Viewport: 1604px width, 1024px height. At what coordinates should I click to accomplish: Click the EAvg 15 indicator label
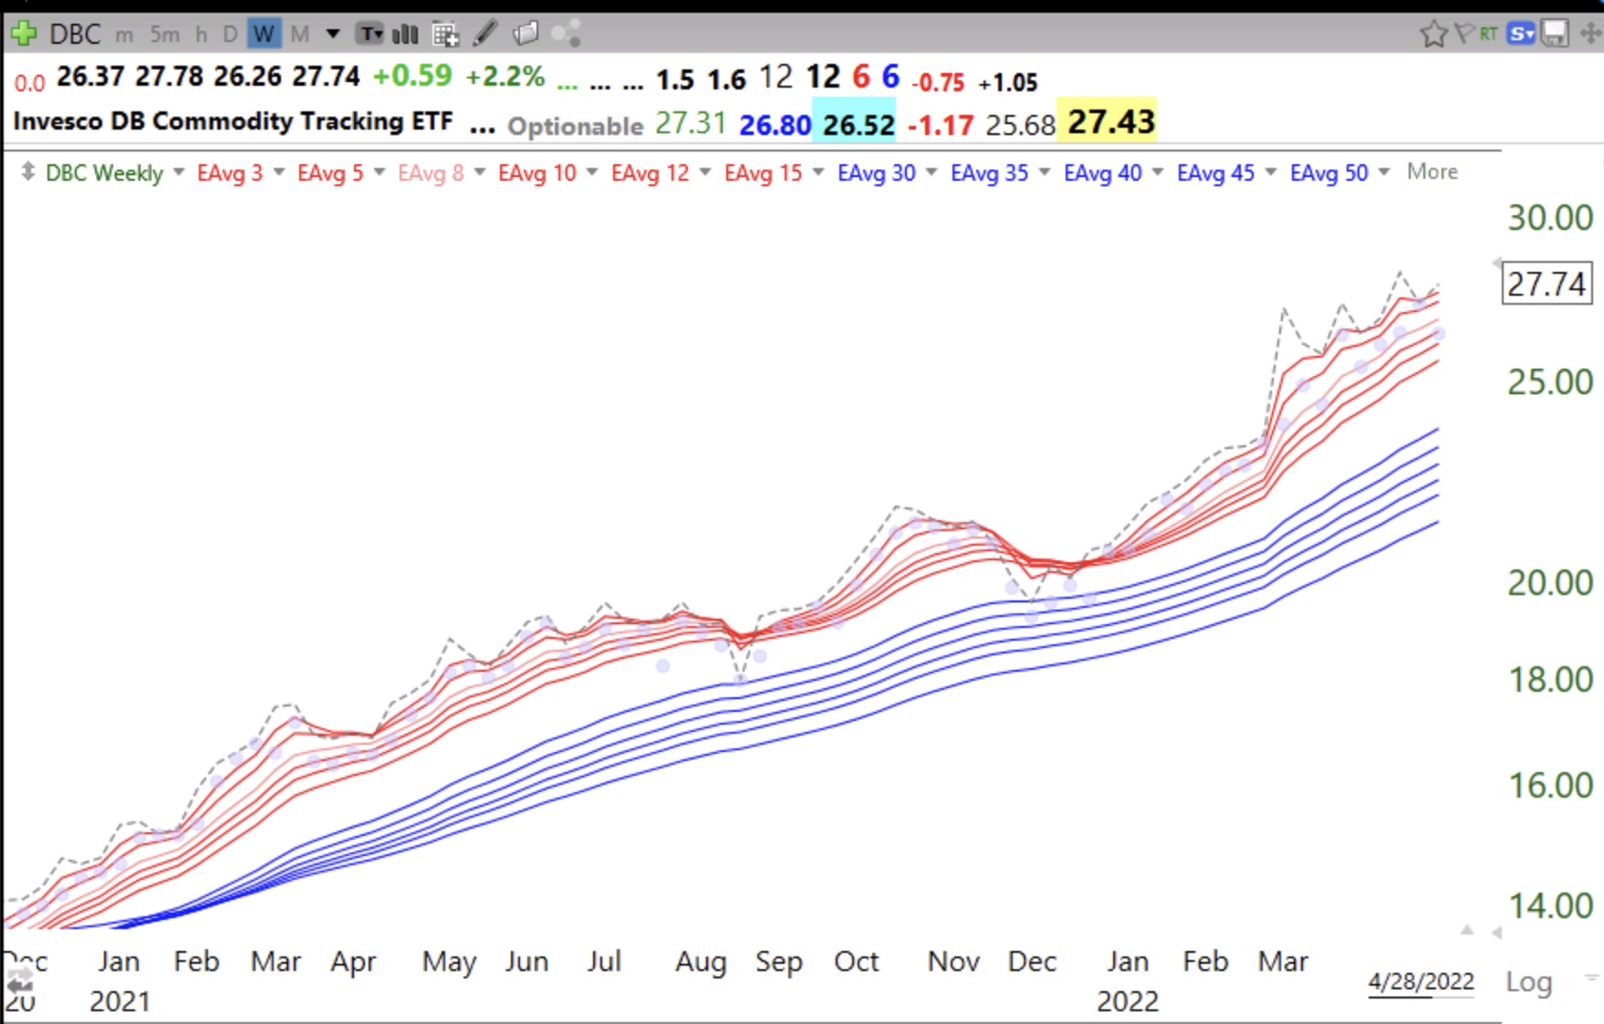(x=764, y=172)
